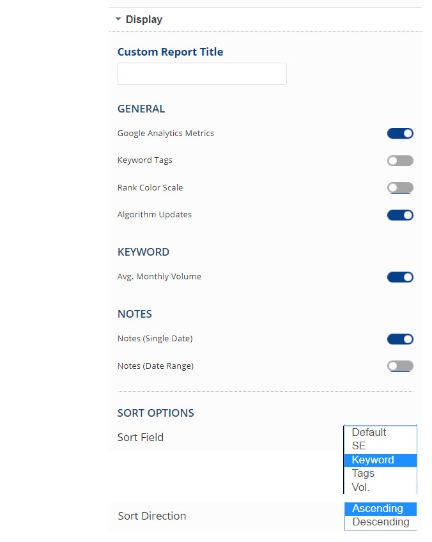Select Keyword sort field option

tap(380, 460)
